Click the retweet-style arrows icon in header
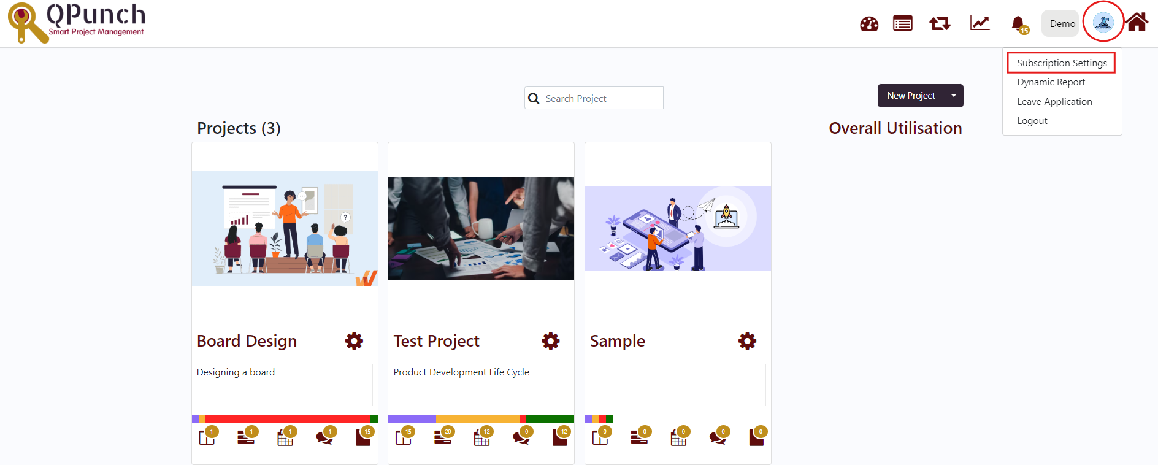 pyautogui.click(x=940, y=24)
